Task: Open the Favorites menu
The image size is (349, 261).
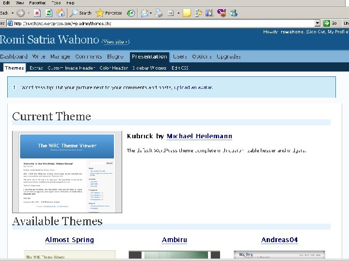Action: 37,3
